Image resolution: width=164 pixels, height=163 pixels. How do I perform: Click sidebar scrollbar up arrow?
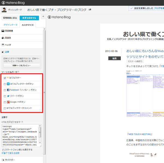[45, 29]
